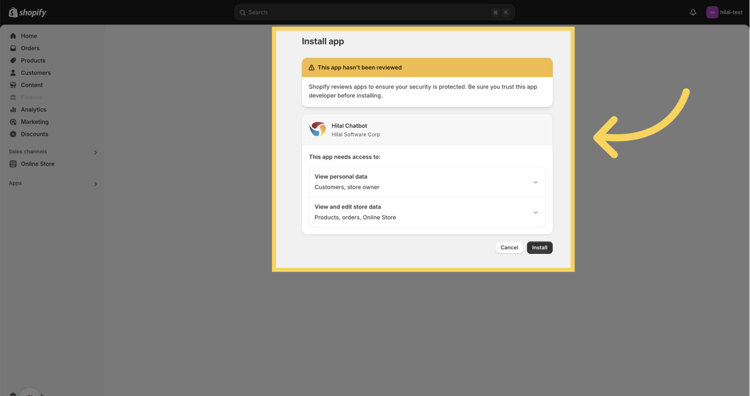Expand the Apps section chevron
Screen dimensions: 750x396
click(x=96, y=184)
